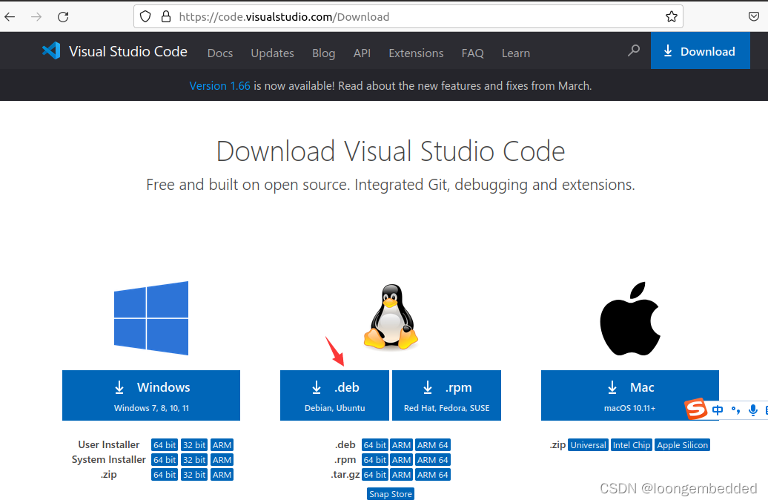
Task: Select User Installer 32 bit
Action: 194,445
